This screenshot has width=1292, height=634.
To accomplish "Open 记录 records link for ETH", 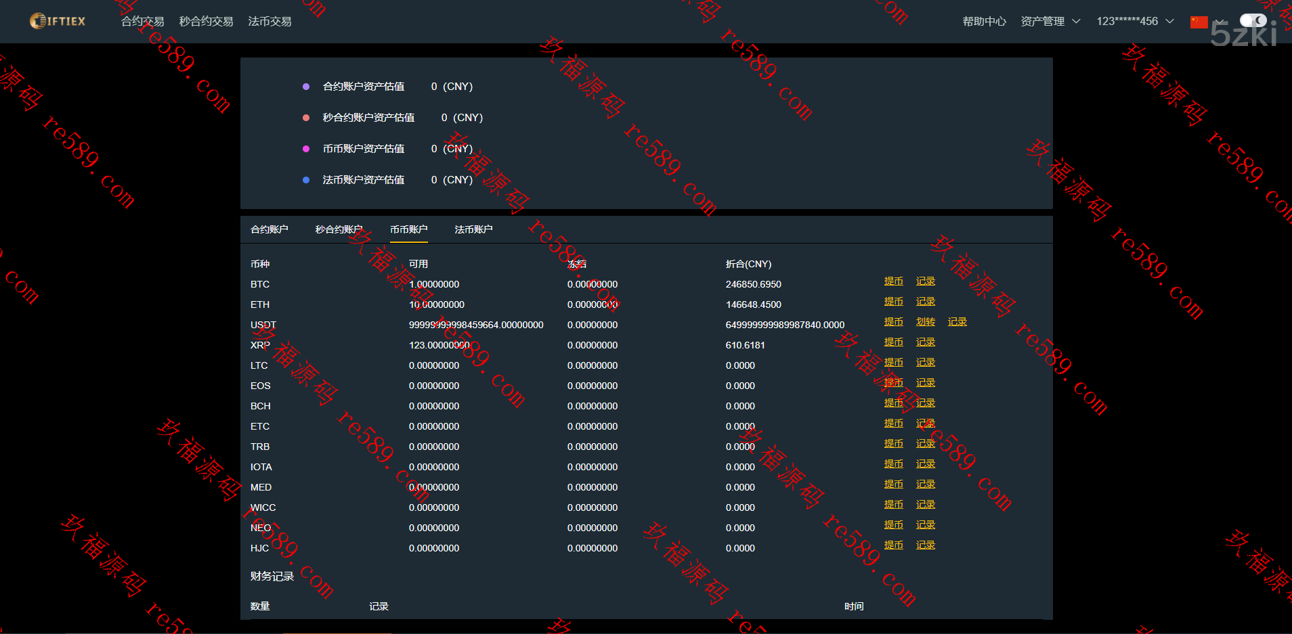I will point(925,302).
